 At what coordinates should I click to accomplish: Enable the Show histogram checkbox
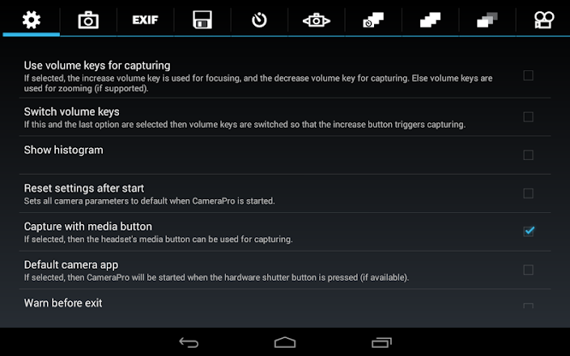point(528,155)
